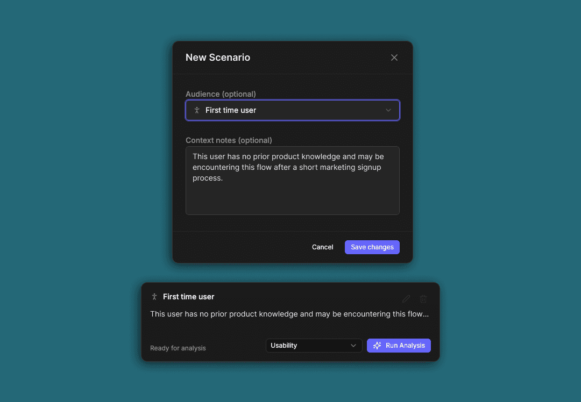Delete scenario using the trash icon
The image size is (581, 402).
point(423,299)
